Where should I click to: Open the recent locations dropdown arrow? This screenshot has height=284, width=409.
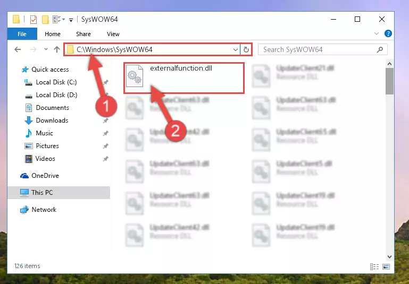(46, 49)
